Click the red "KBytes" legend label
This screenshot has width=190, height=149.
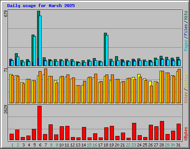click(x=186, y=134)
